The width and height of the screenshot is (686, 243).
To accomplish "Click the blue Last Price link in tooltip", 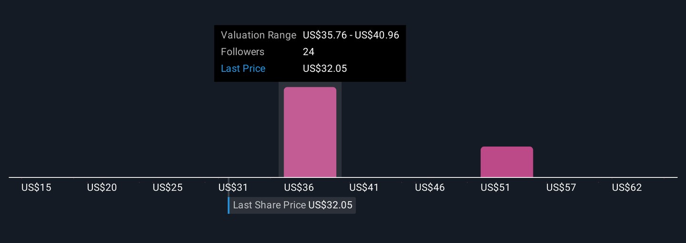I will (243, 68).
